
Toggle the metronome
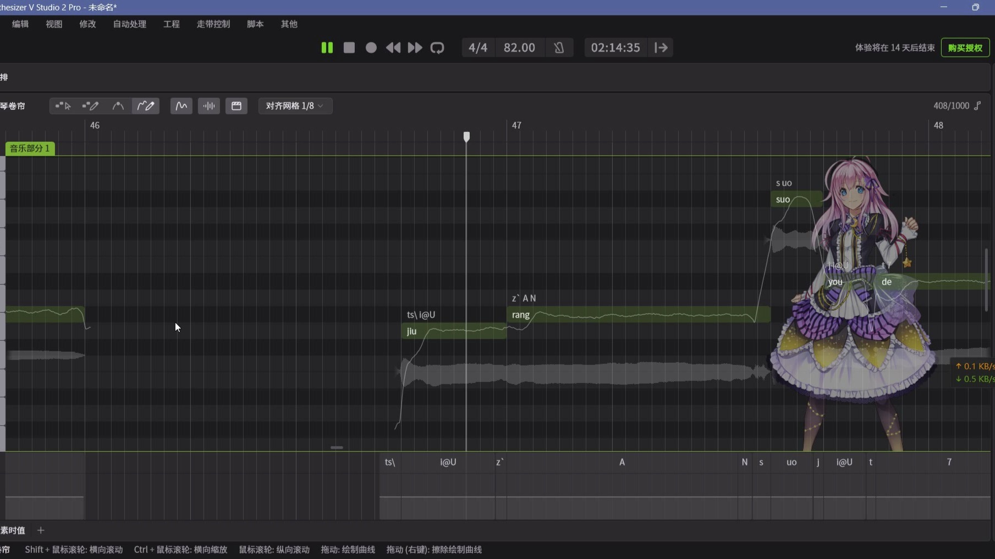[x=559, y=48]
